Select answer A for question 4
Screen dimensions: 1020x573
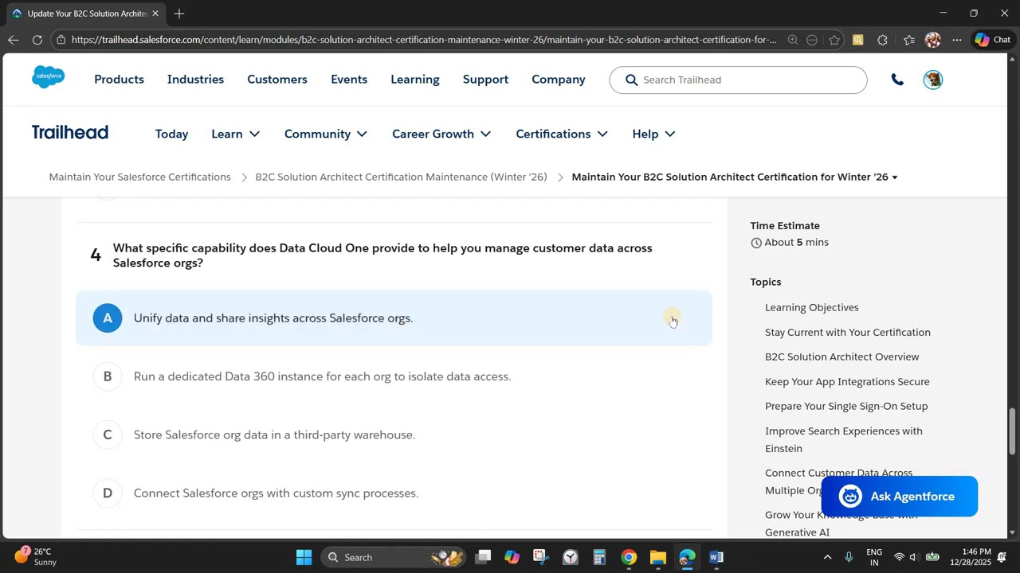(394, 318)
